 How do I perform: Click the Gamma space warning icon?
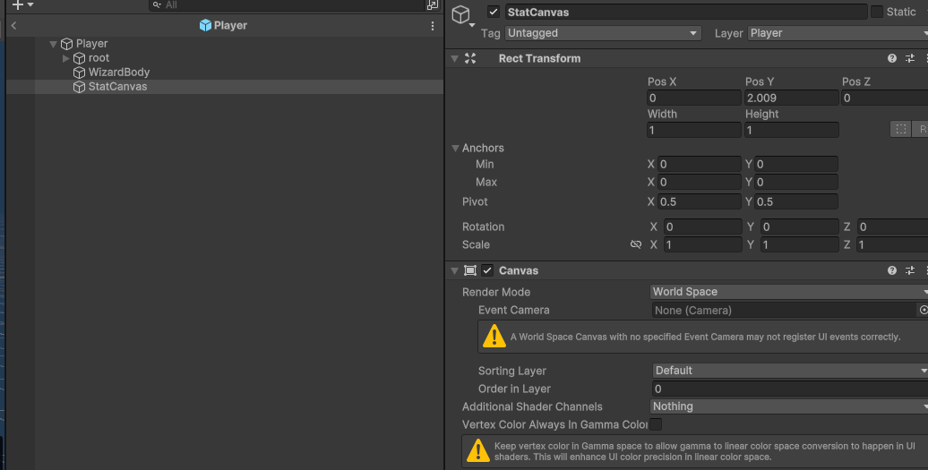point(478,451)
